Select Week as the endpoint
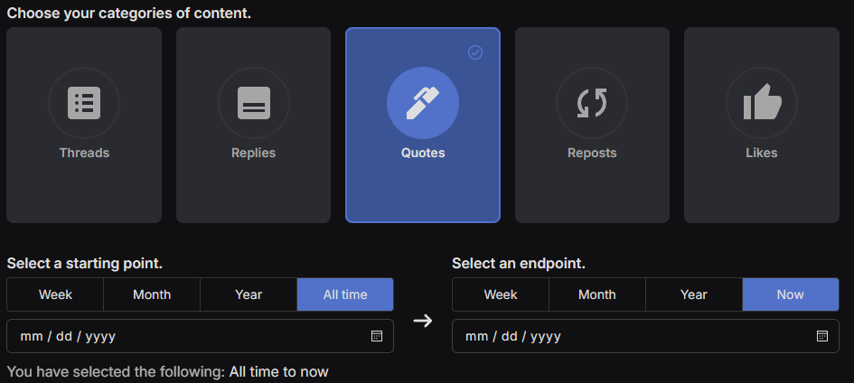 [501, 294]
